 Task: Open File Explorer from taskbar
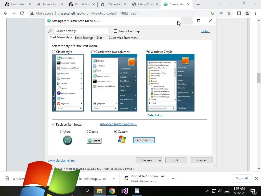click(100, 191)
